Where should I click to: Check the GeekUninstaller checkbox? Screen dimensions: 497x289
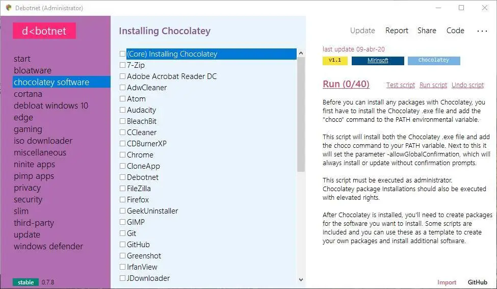[122, 211]
